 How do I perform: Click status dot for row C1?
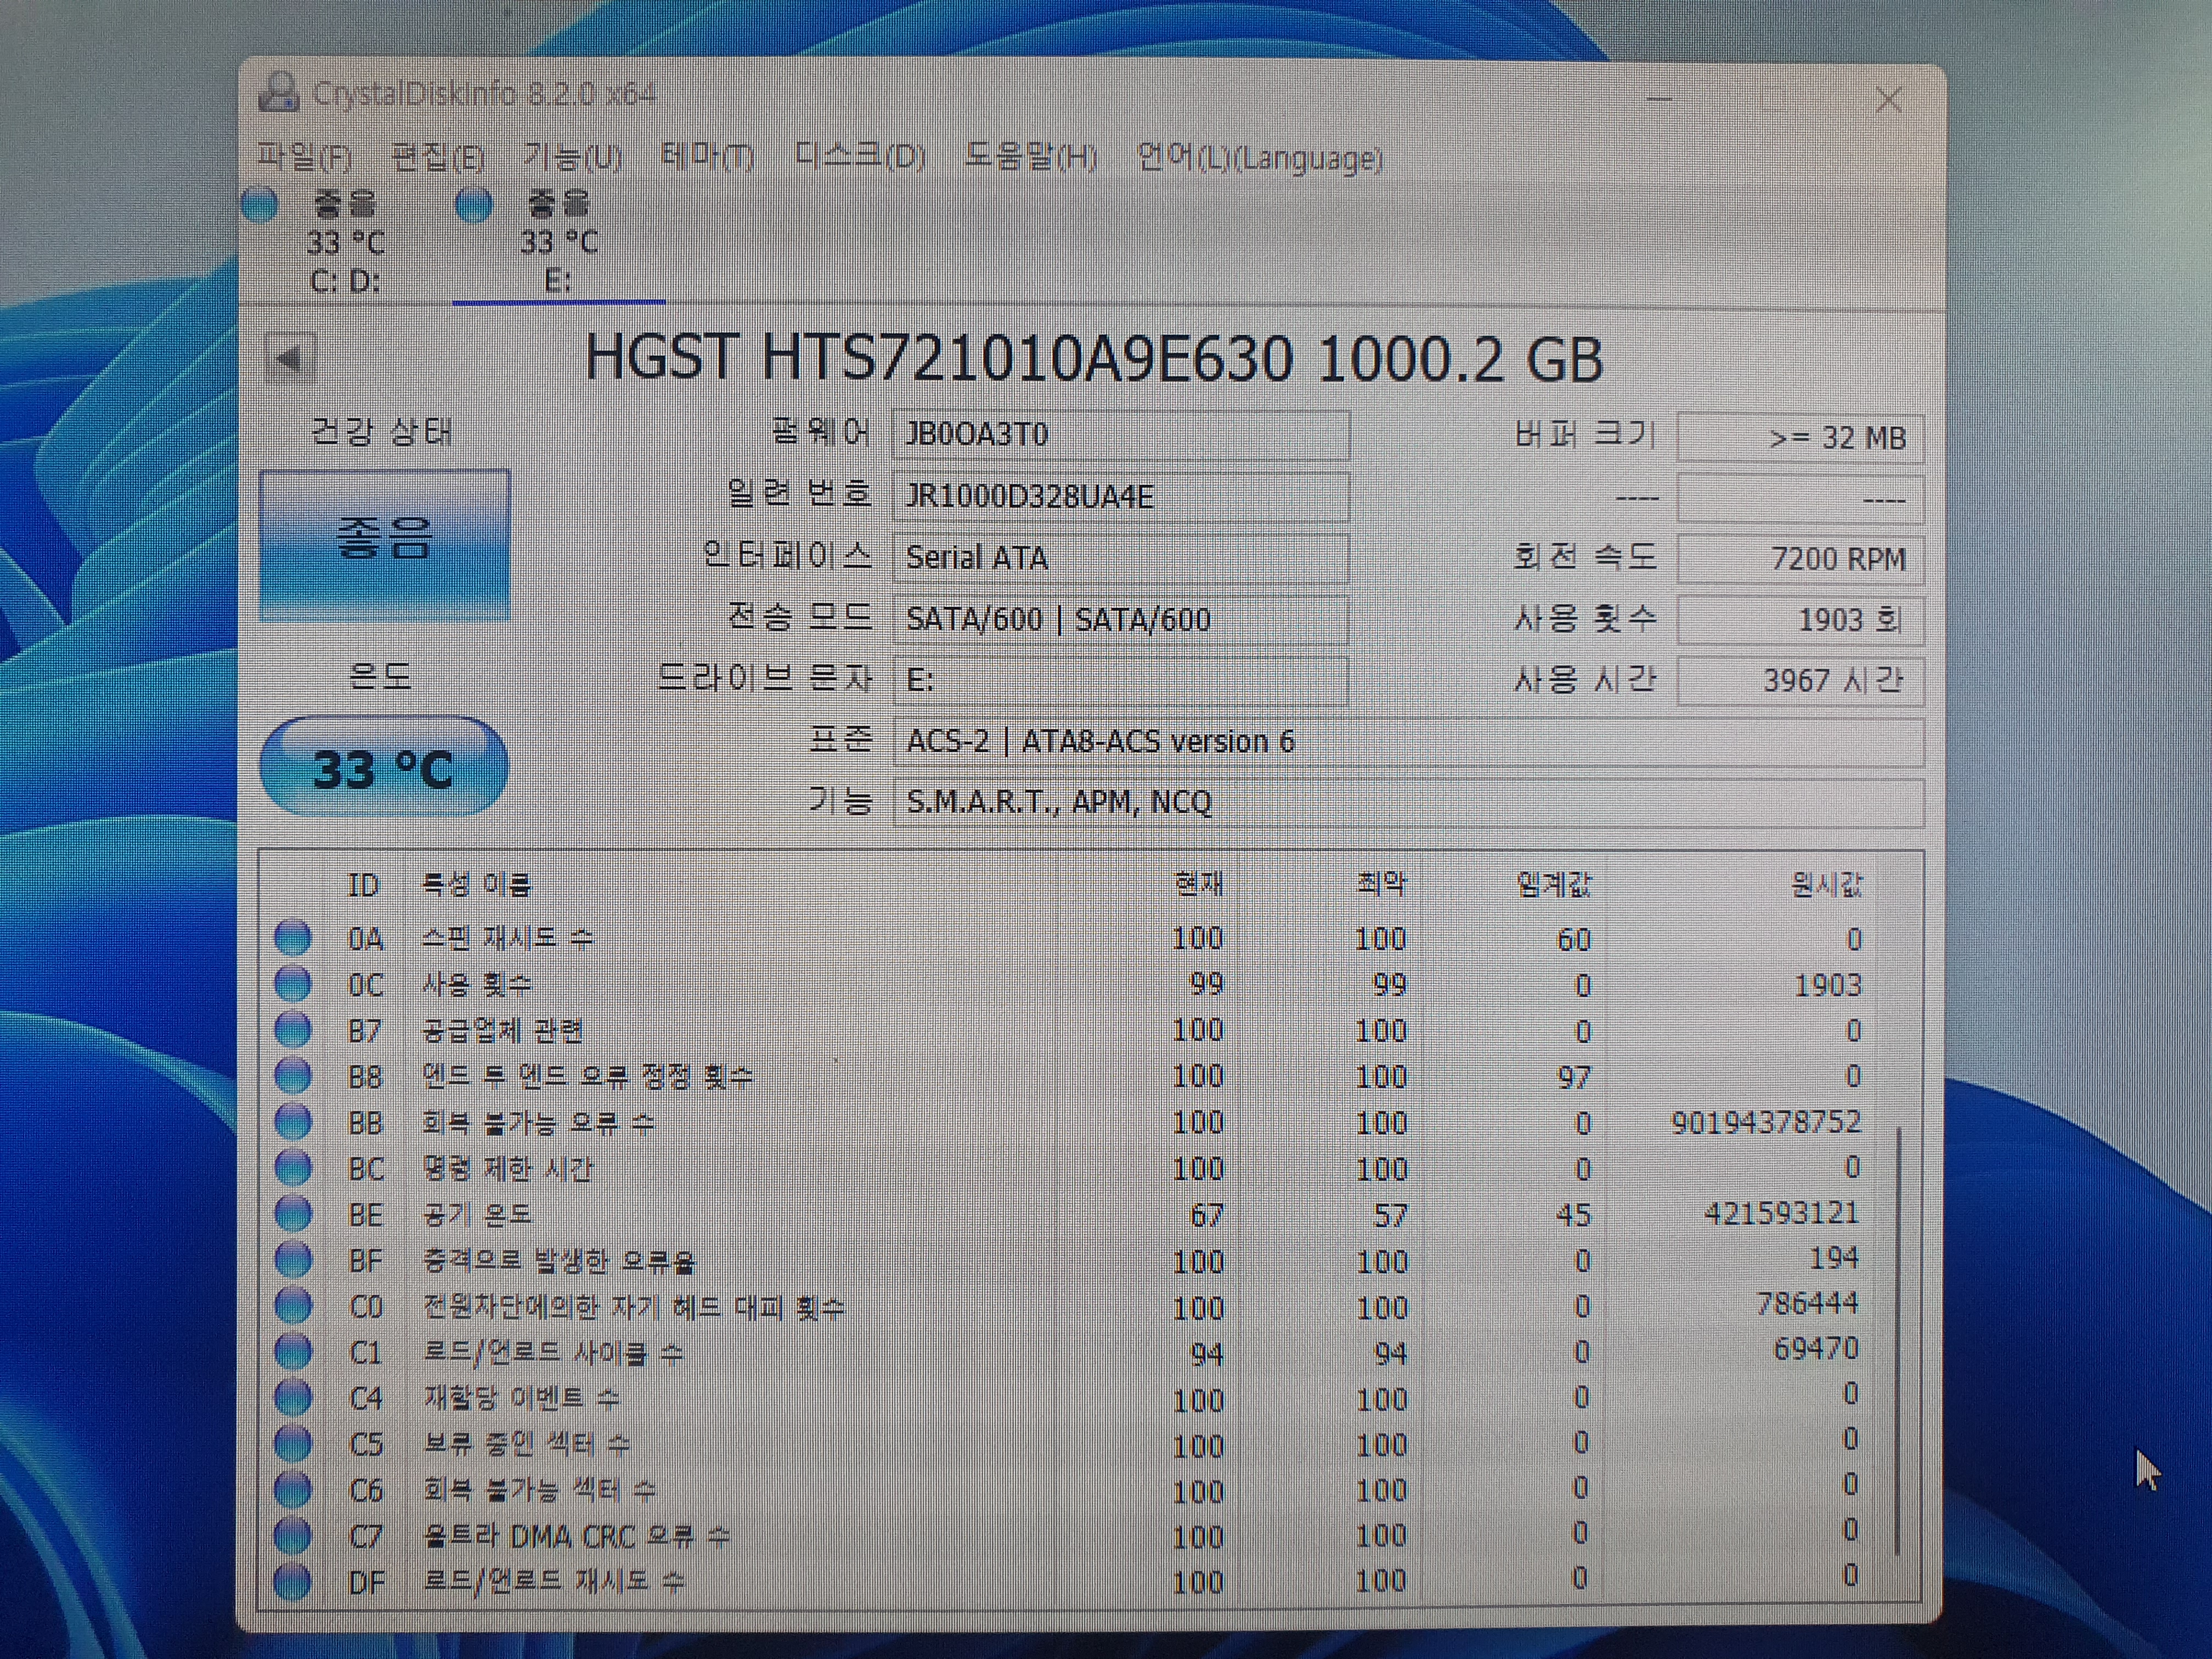[x=292, y=1352]
